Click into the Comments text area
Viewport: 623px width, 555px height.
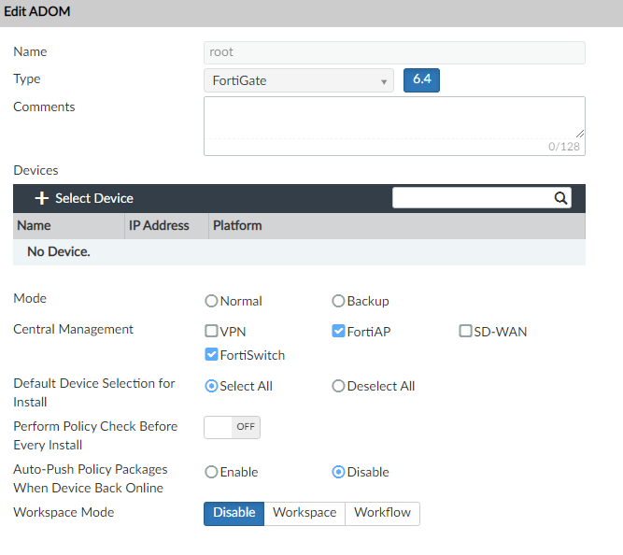coord(394,118)
